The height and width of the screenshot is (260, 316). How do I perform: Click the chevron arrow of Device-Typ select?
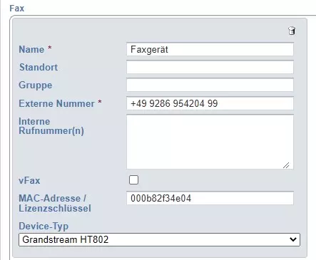pos(293,239)
